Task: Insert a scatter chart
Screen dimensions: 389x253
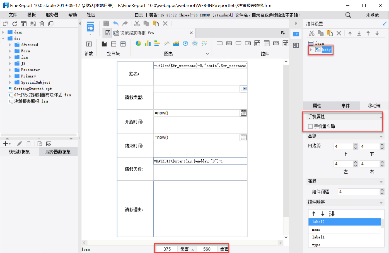Action: click(204, 43)
